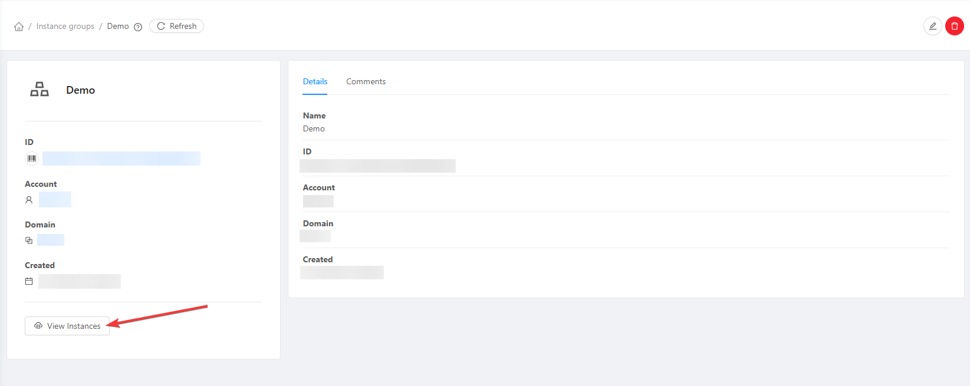This screenshot has height=386, width=970.
Task: Click the red delete trash button
Action: [x=954, y=26]
